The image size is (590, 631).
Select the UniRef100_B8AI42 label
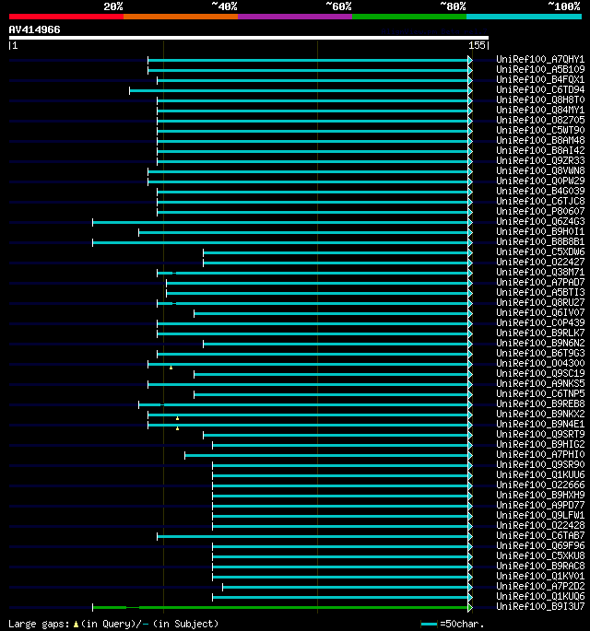[540, 150]
